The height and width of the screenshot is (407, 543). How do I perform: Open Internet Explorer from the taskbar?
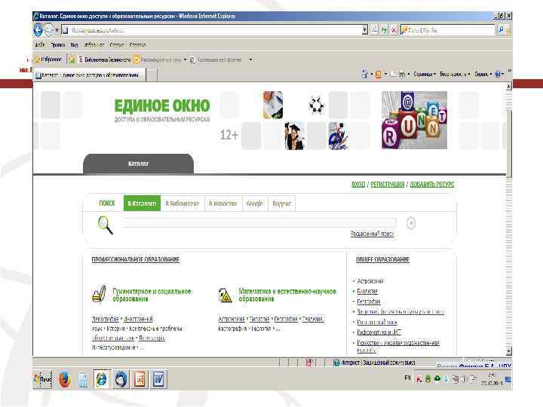click(102, 380)
